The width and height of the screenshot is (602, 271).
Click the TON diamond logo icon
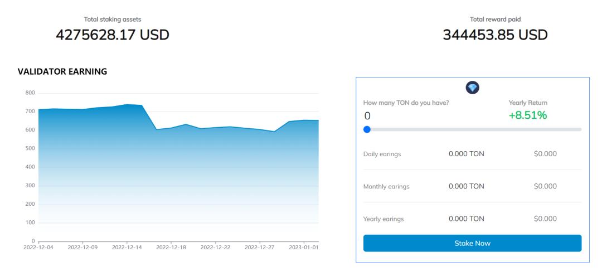click(x=472, y=88)
